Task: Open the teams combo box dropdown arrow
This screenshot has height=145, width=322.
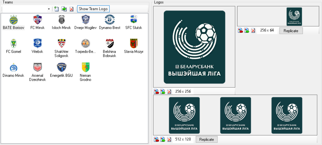Action: coord(49,9)
